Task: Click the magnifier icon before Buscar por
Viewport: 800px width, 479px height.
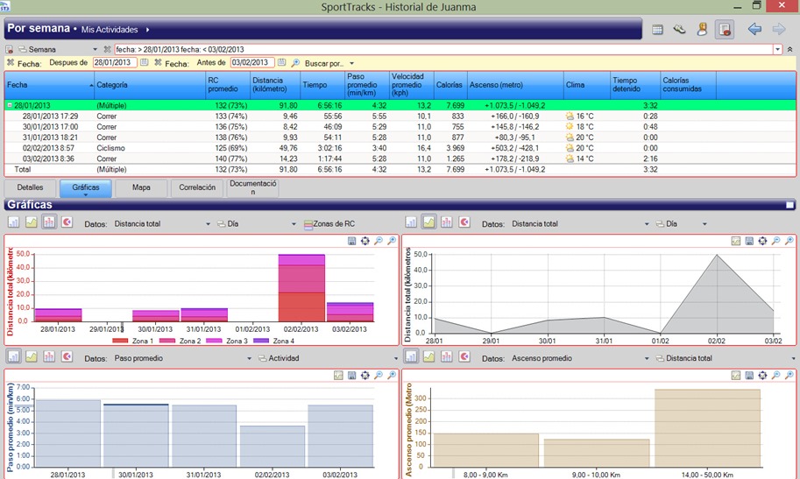Action: [x=295, y=63]
